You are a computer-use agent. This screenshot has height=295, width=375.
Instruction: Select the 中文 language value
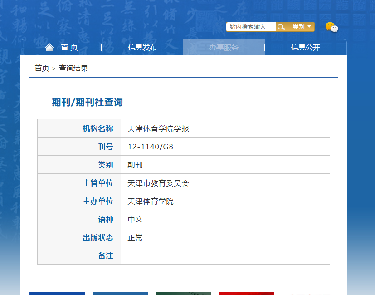pyautogui.click(x=135, y=219)
